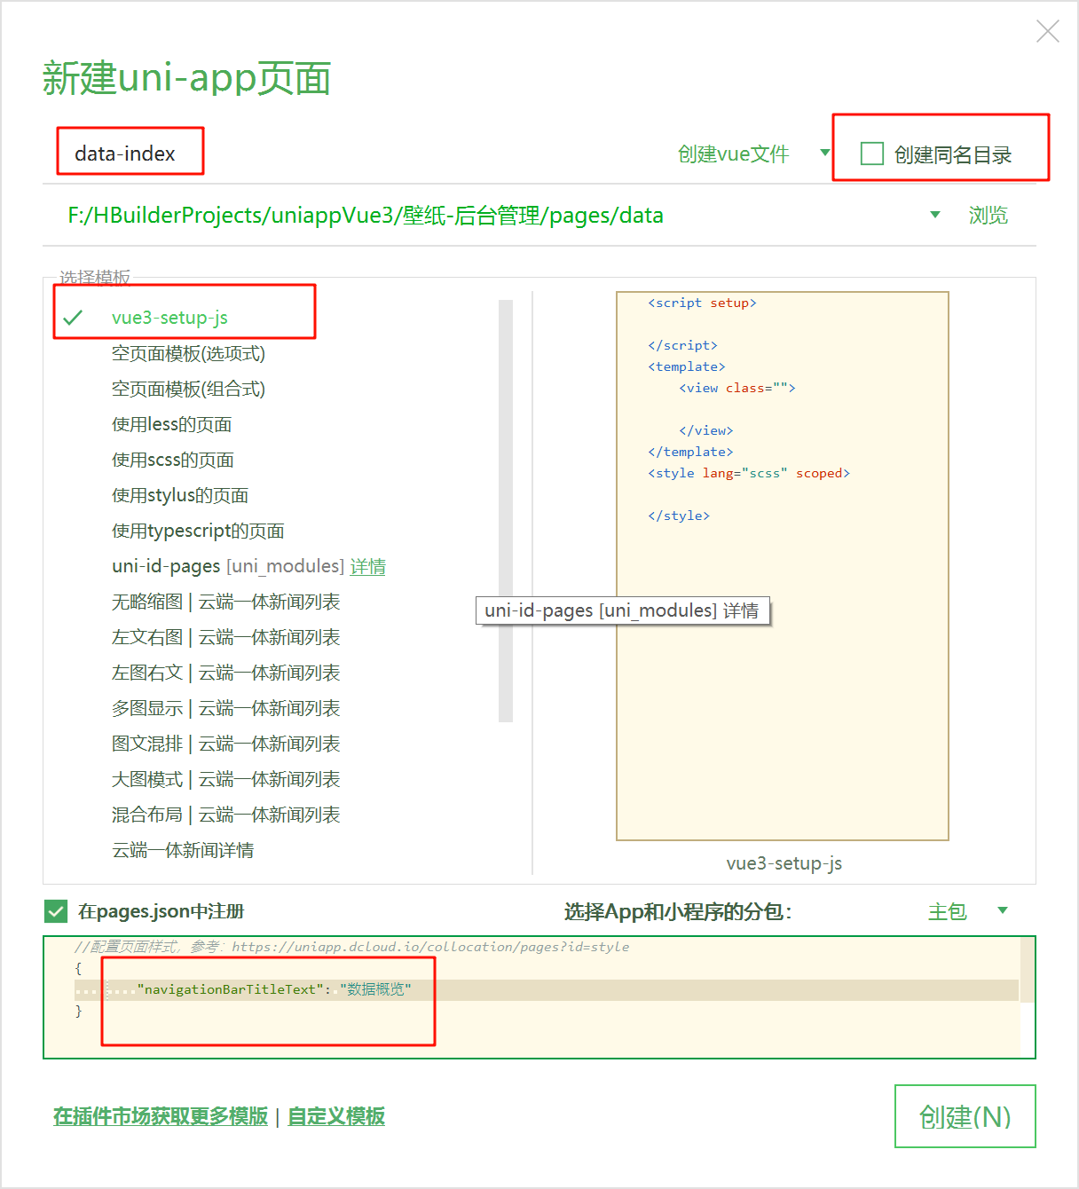Open the 主包 subpackage dropdown
Viewport: 1079px width, 1189px height.
pos(967,911)
